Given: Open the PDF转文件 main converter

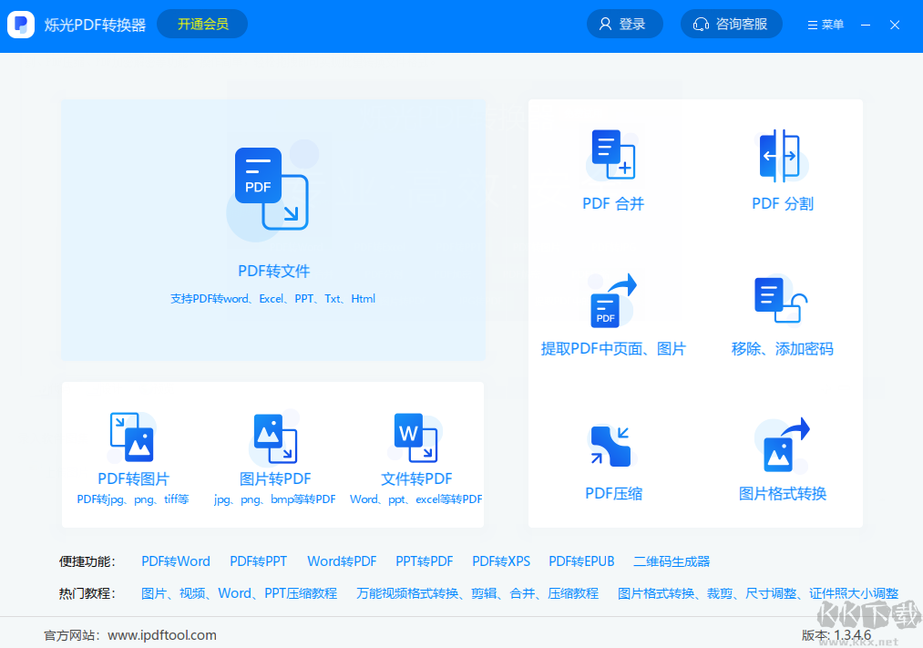Looking at the screenshot, I should 272,230.
